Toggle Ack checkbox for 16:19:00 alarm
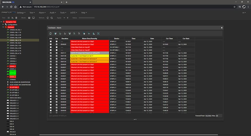 click(x=51, y=44)
